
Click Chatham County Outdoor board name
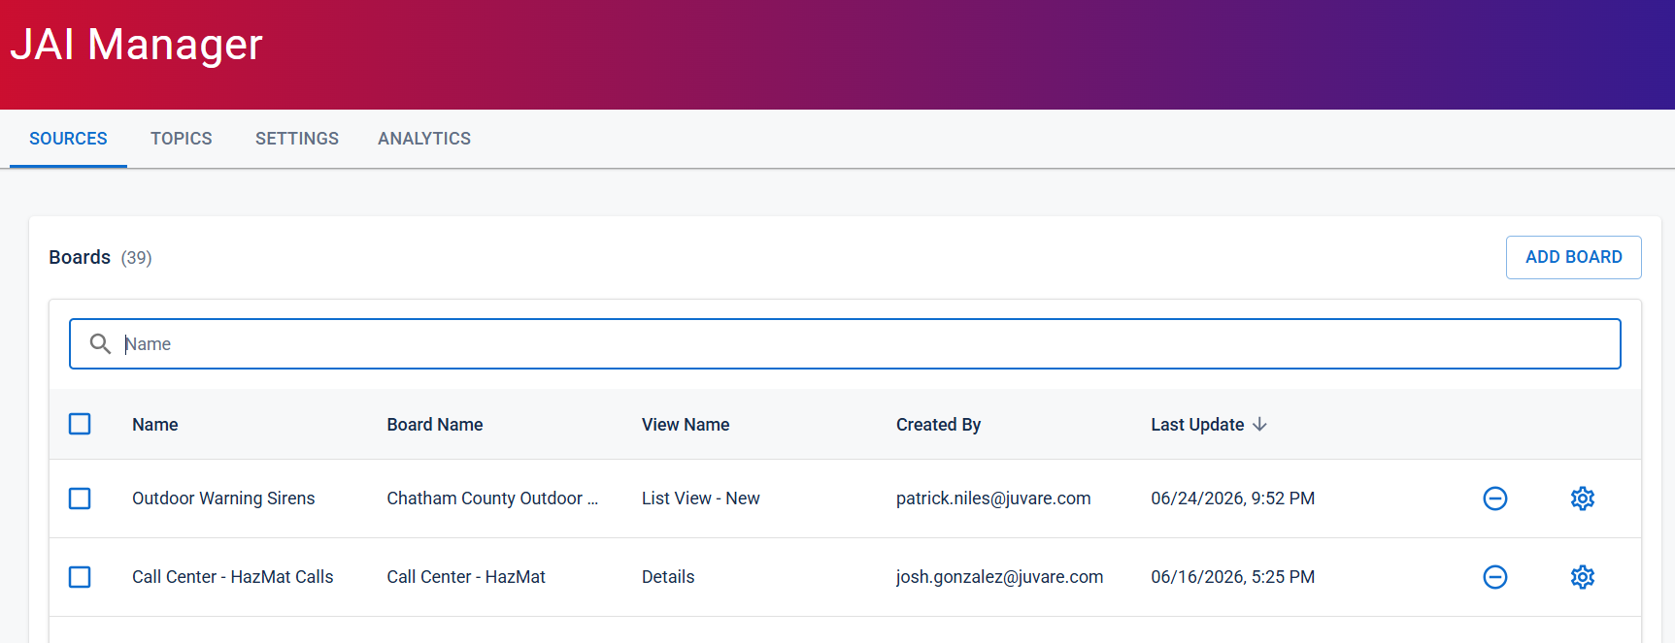492,498
